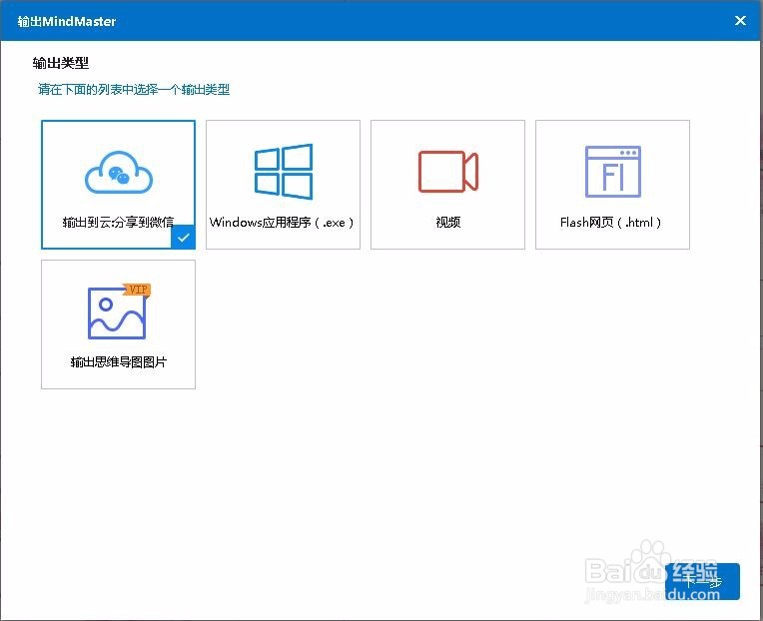Toggle the blue checkmark on WeChat option
Screen dimensions: 763x621
[184, 238]
